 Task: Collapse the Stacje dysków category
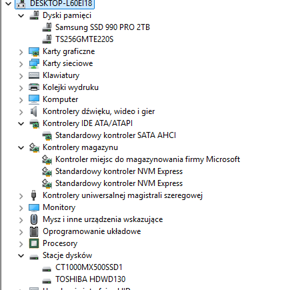pos(21,256)
